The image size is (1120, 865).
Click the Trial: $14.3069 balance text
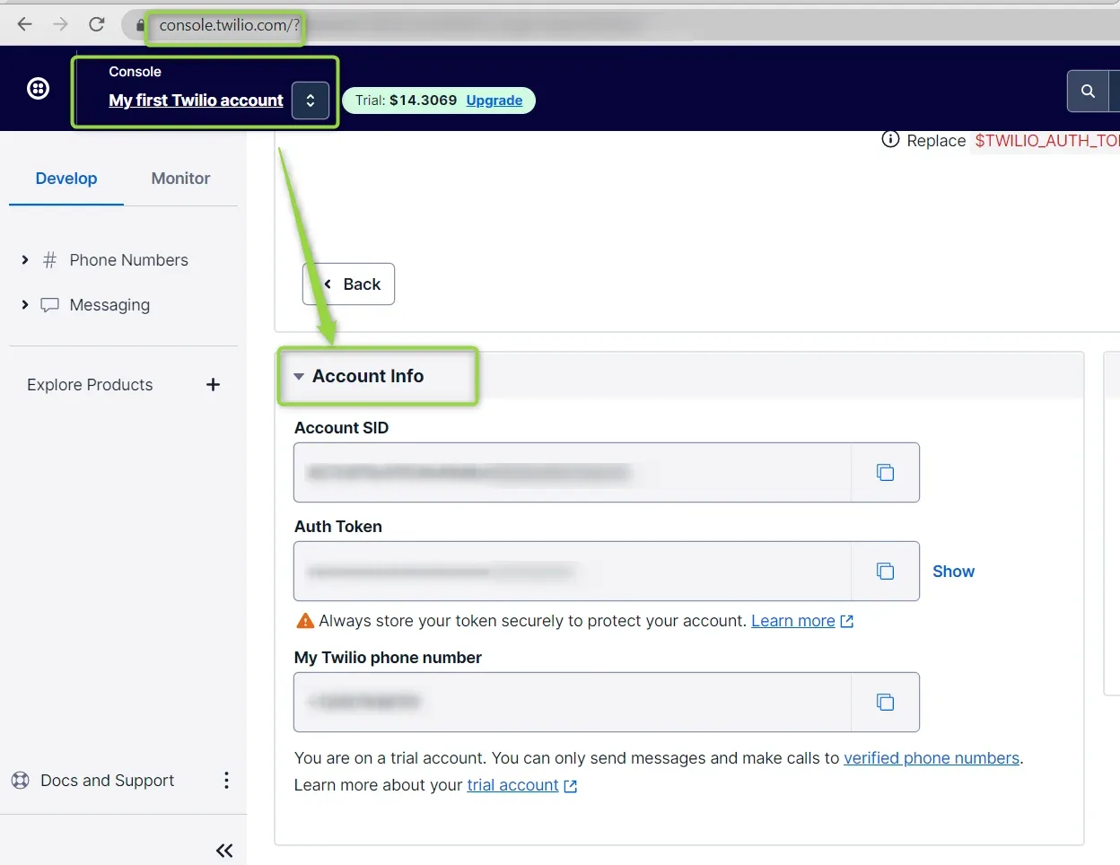[x=406, y=100]
